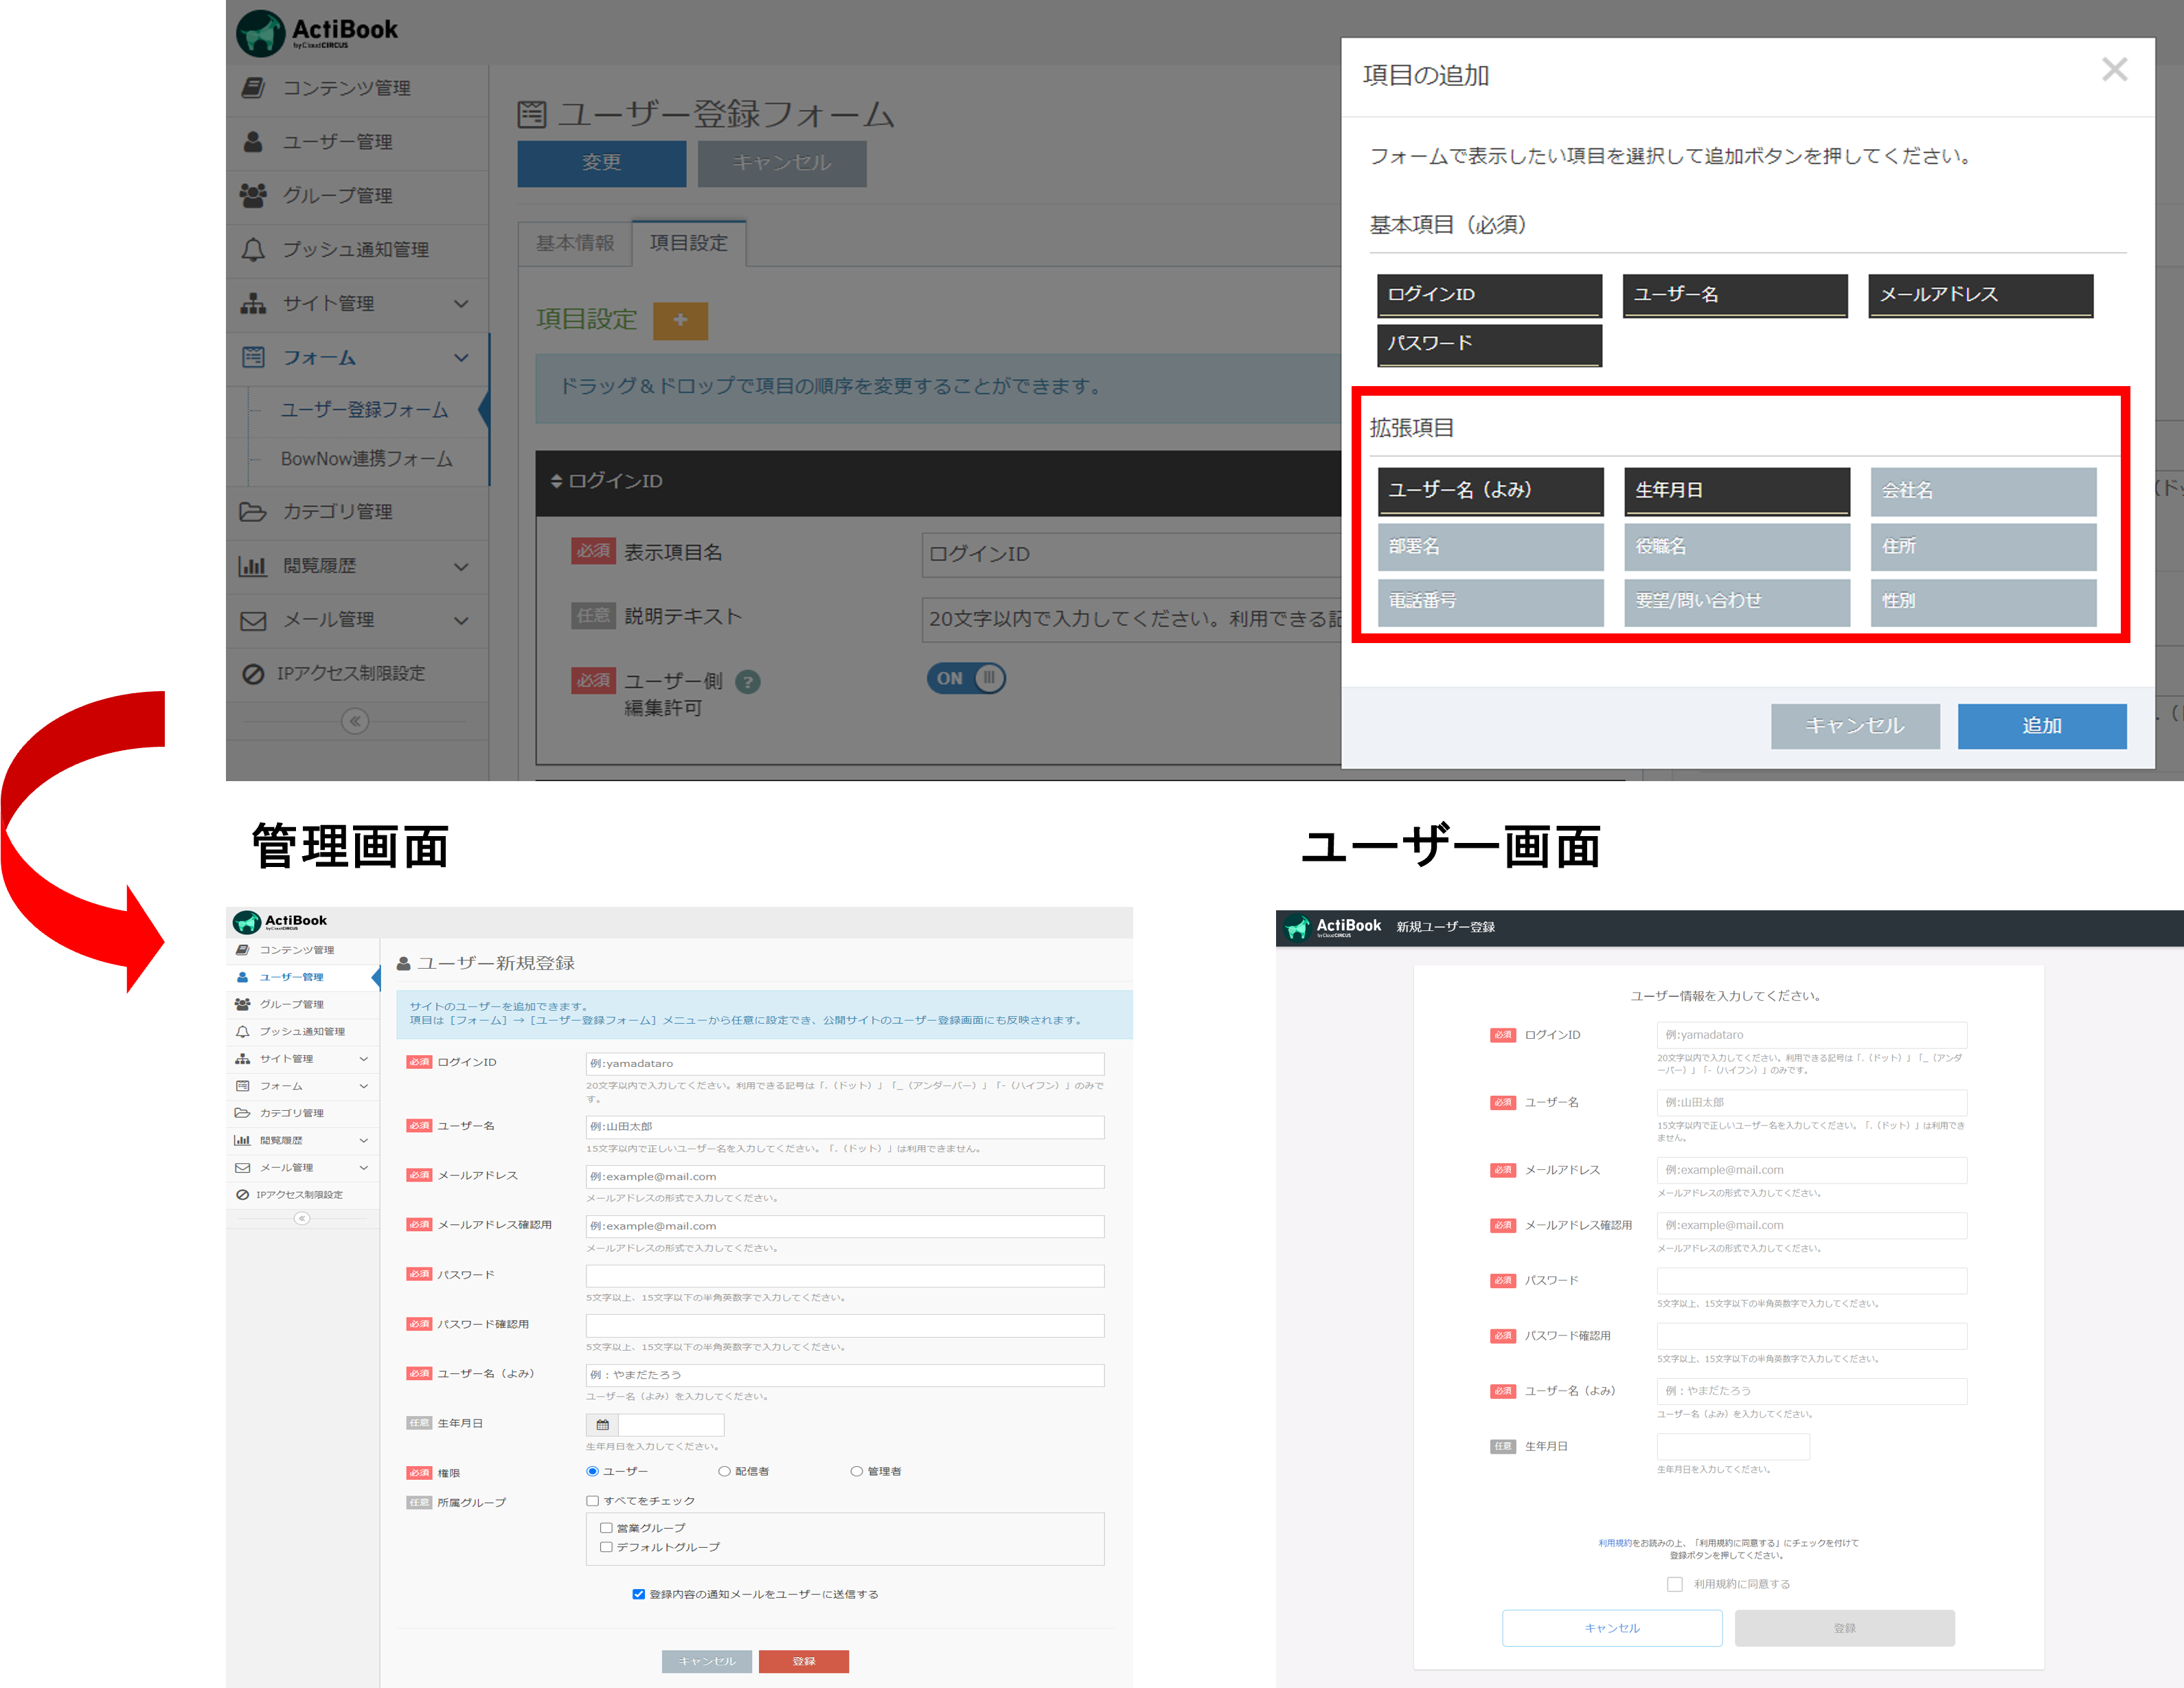Select 要望/問い合わせ extension item in dialog
Image resolution: width=2184 pixels, height=1688 pixels.
[x=1737, y=603]
